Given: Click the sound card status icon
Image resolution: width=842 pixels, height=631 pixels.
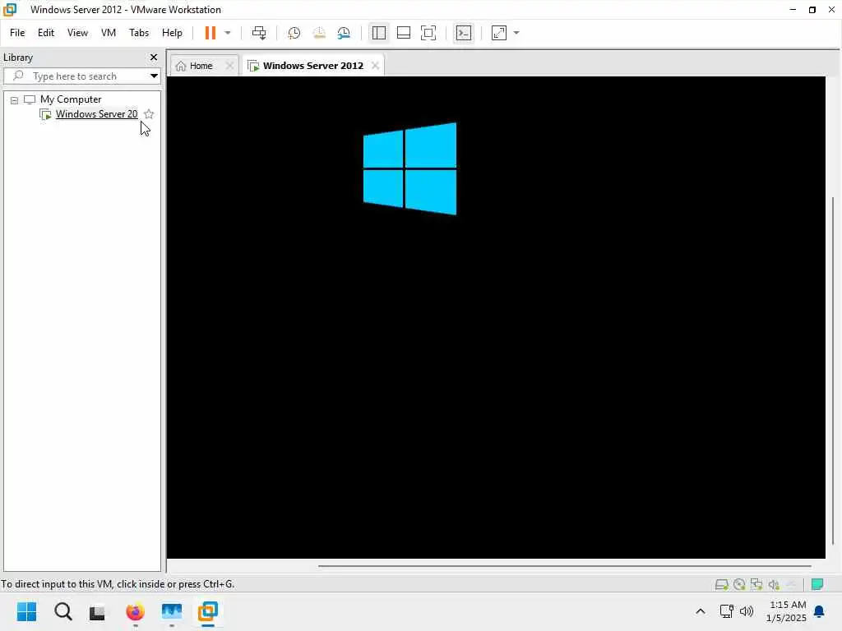Looking at the screenshot, I should point(774,584).
